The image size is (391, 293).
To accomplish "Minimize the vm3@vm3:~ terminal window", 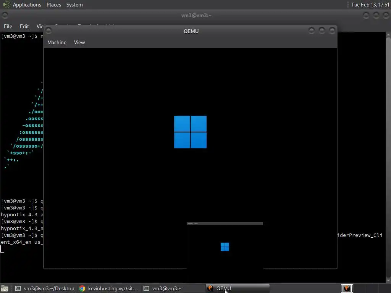I will tap(366, 15).
